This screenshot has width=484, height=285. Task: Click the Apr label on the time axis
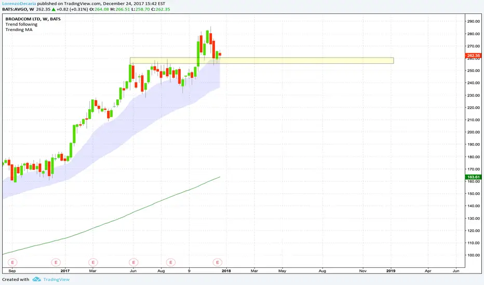point(428,271)
